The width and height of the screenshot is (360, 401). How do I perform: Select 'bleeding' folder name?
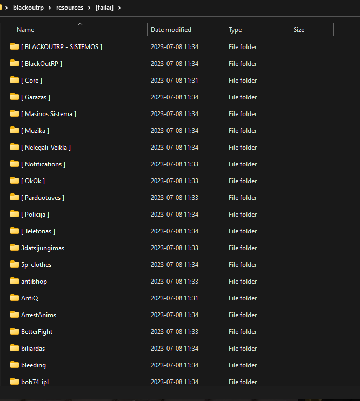(x=34, y=365)
